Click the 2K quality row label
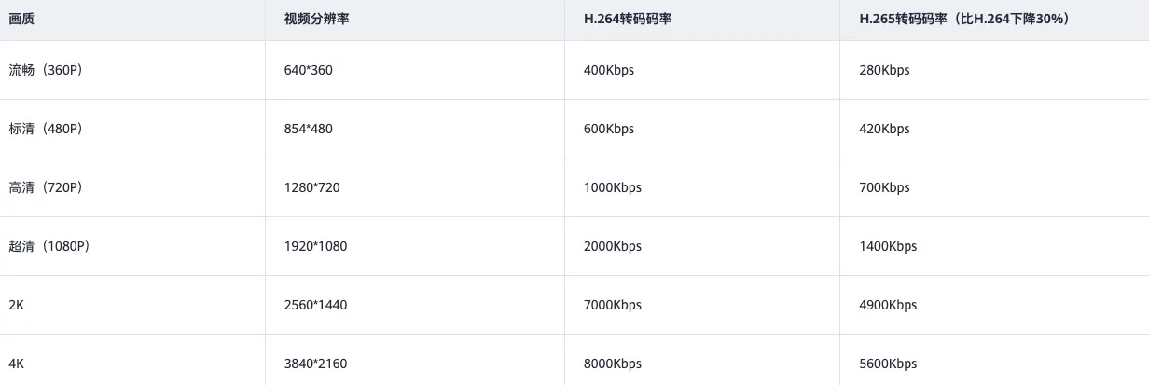Viewport: 1149px width, 385px height. click(17, 305)
